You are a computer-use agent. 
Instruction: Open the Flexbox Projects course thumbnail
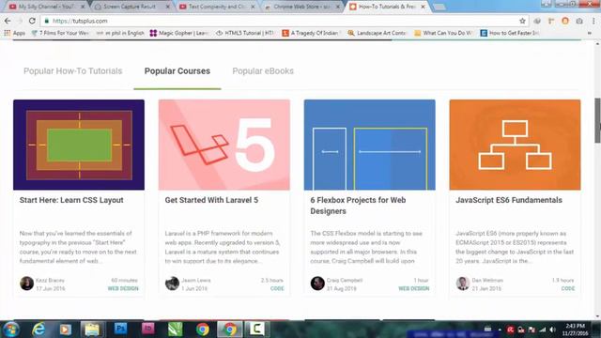(369, 145)
